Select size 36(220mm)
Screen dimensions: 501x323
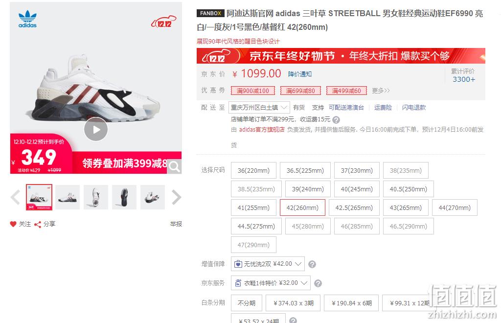(x=254, y=170)
